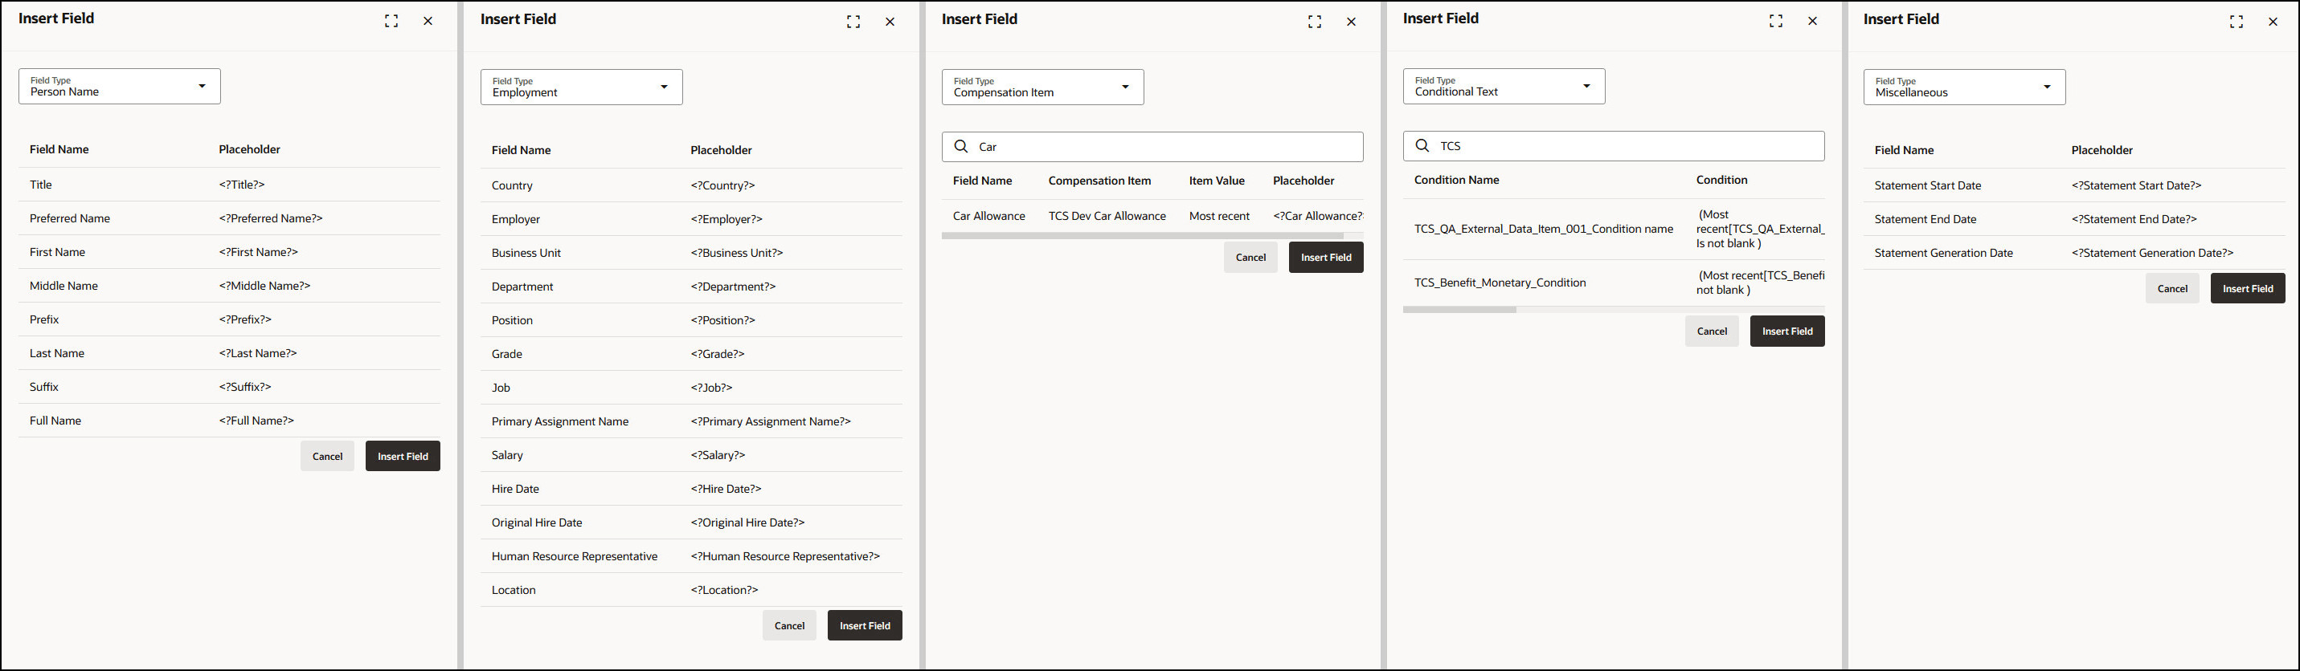Choose the '<?First Name?>' placeholder
2300x671 pixels.
coord(258,253)
